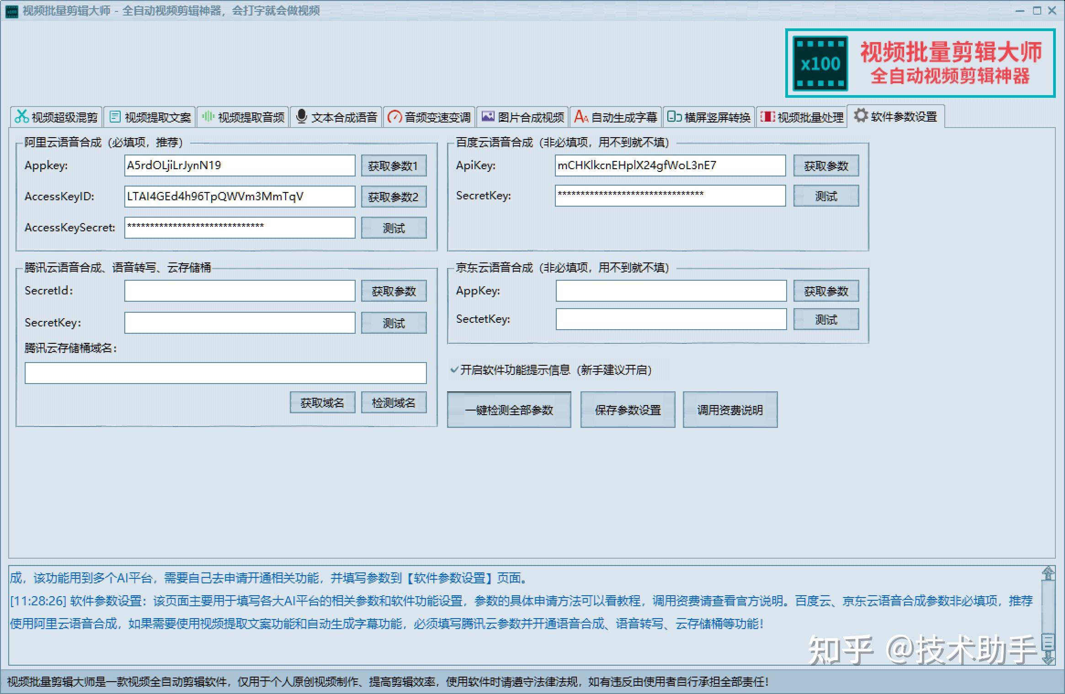1065x694 pixels.
Task: Click the scissors icon on 视频超级混剪 tab
Action: coord(21,117)
